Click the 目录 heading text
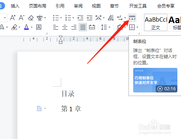The height and width of the screenshot is (139, 181). 68,94
